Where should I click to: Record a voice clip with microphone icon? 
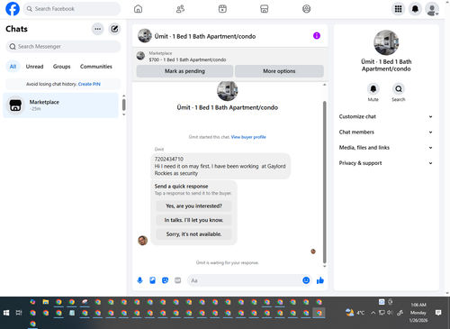click(139, 280)
